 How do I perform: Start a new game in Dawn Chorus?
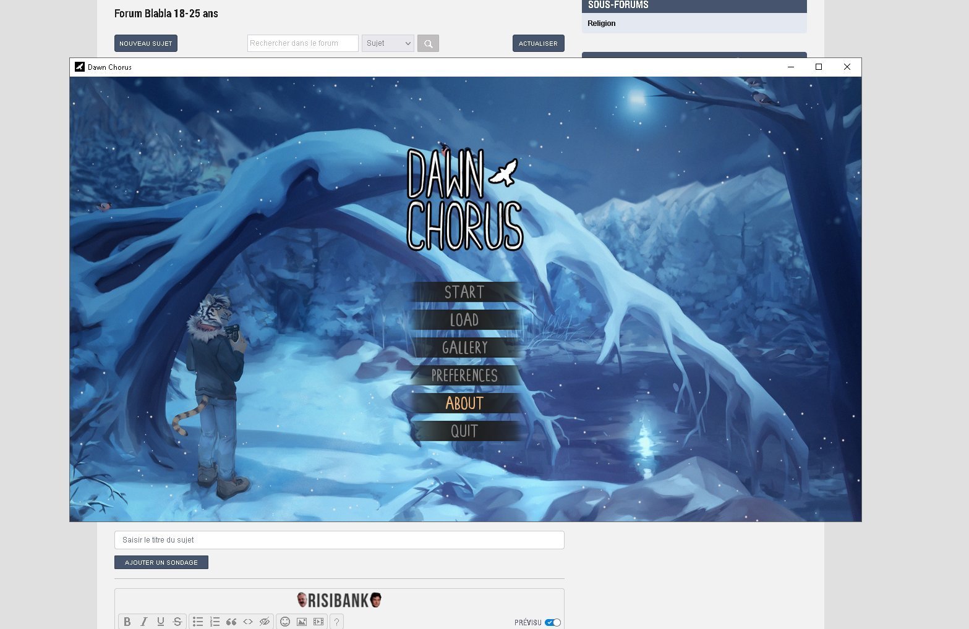tap(464, 292)
